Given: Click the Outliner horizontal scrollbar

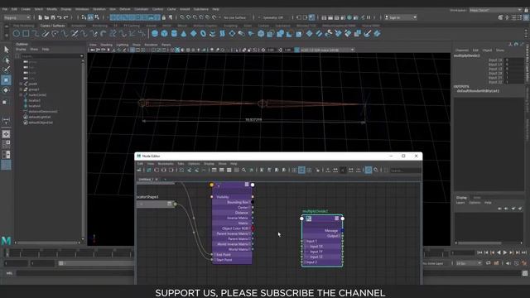Looking at the screenshot, I should pos(47,243).
